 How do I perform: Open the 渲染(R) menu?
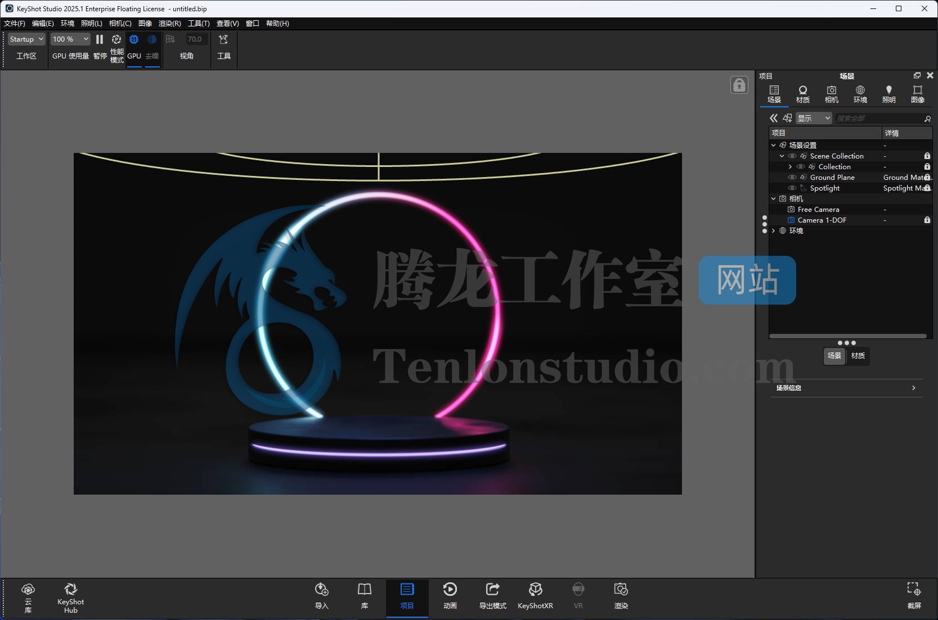[170, 24]
